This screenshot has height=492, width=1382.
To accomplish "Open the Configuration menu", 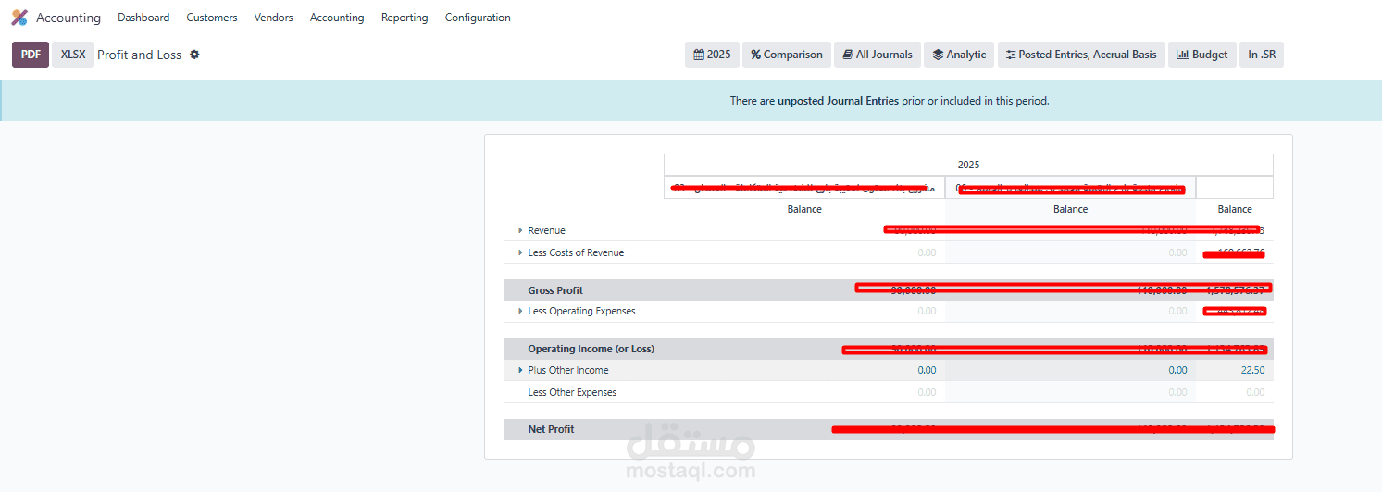I will [478, 18].
